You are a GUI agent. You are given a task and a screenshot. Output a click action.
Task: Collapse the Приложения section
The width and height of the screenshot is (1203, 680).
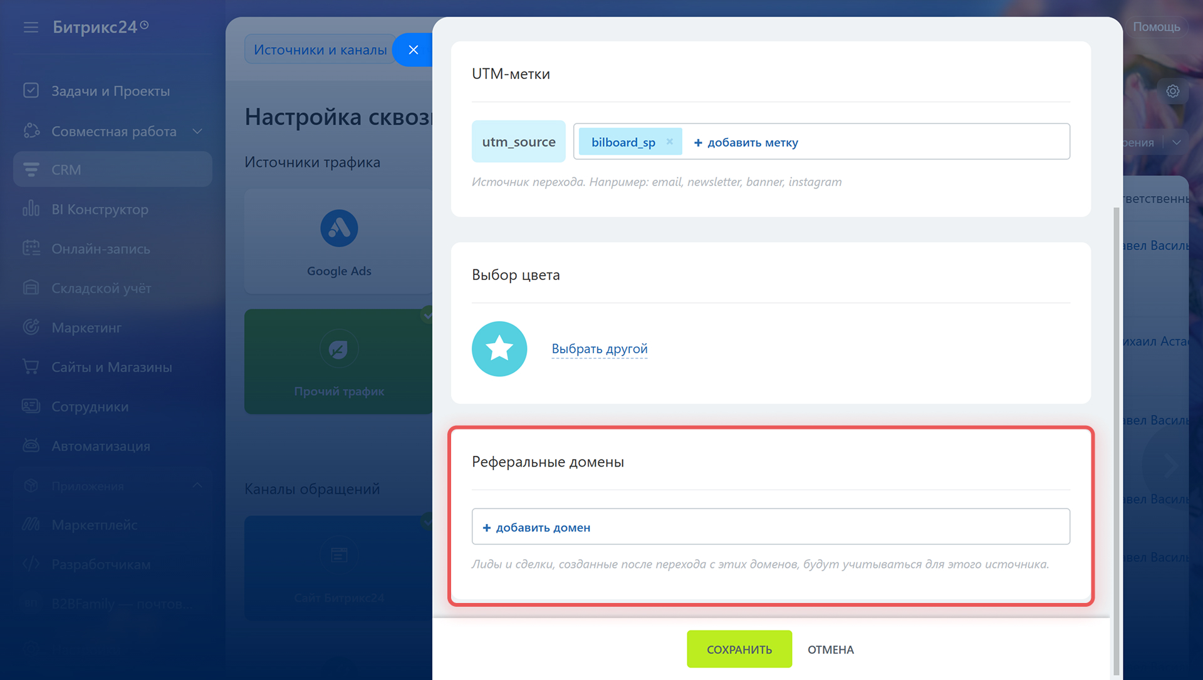(197, 485)
